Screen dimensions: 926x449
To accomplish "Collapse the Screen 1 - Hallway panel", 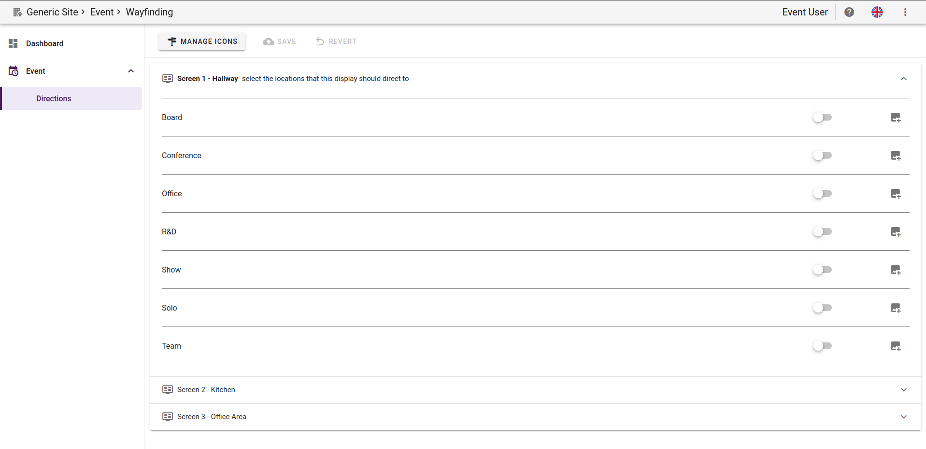I will pos(903,79).
